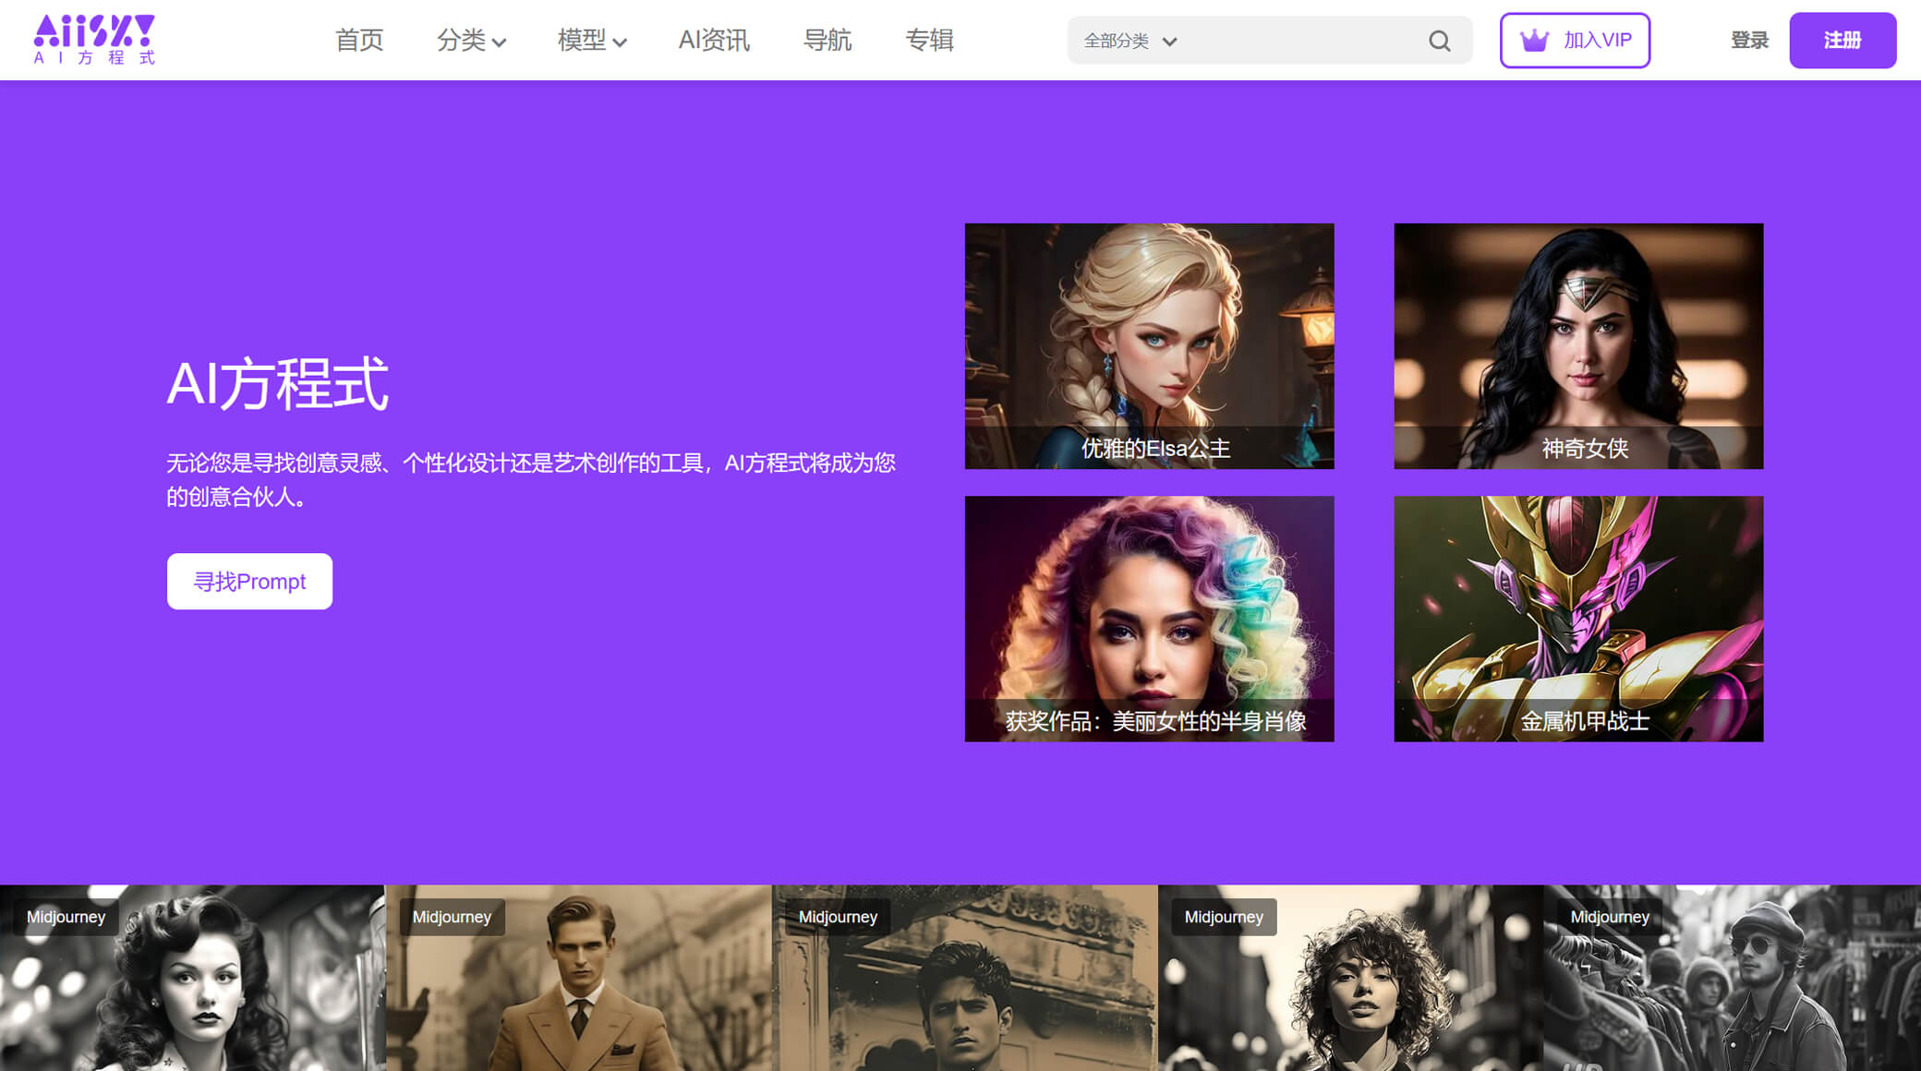The height and width of the screenshot is (1071, 1921).
Task: Expand the 分类 dropdown menu
Action: click(x=471, y=40)
